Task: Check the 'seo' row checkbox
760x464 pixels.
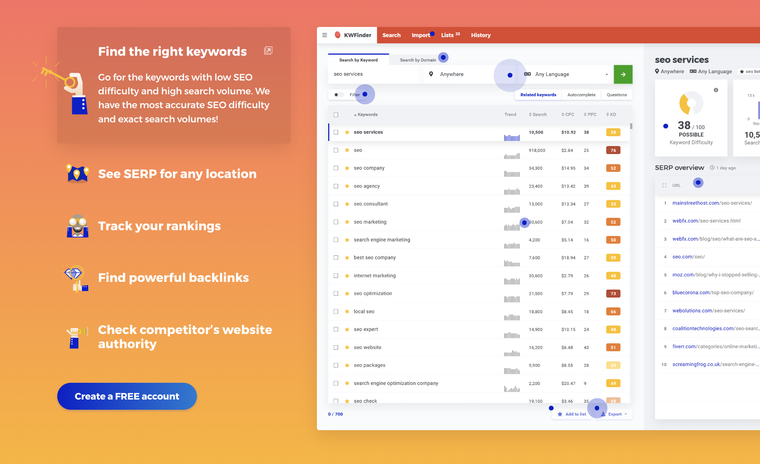Action: click(x=336, y=150)
